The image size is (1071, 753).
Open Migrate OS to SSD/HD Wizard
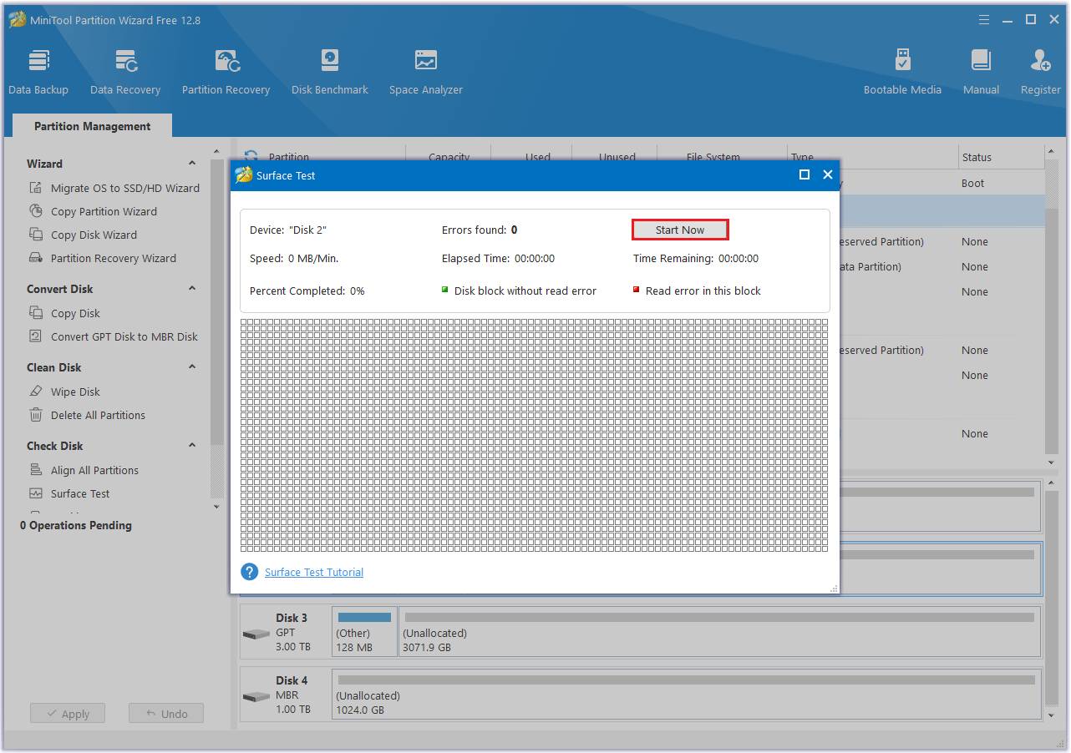(x=125, y=188)
